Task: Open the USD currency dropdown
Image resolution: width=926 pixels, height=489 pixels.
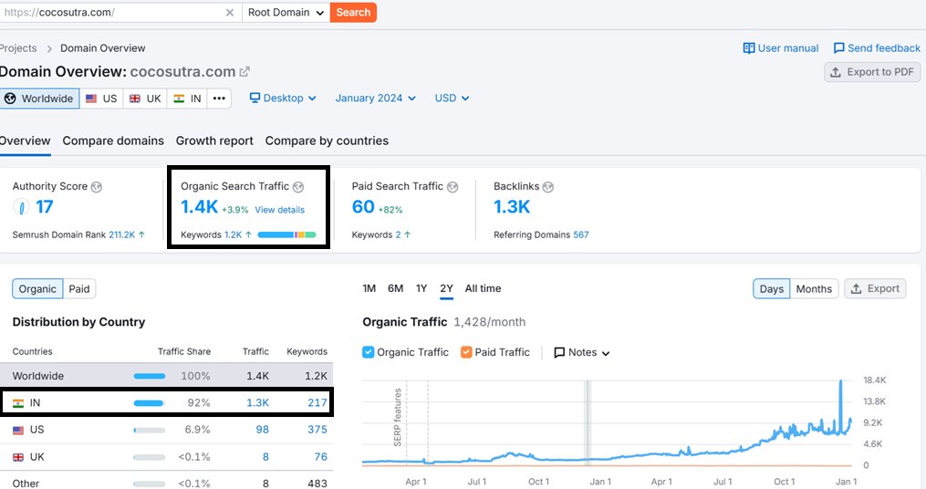Action: 452,98
